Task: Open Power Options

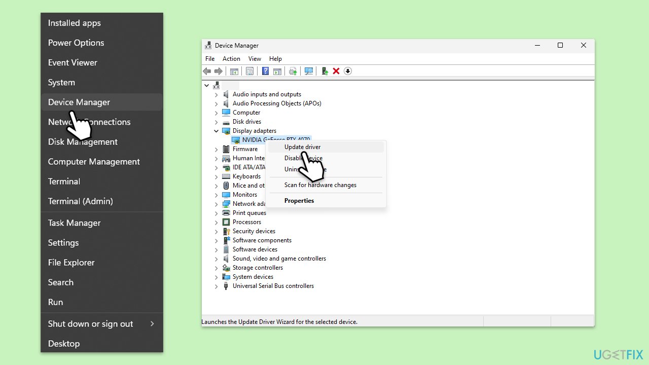Action: (102, 43)
